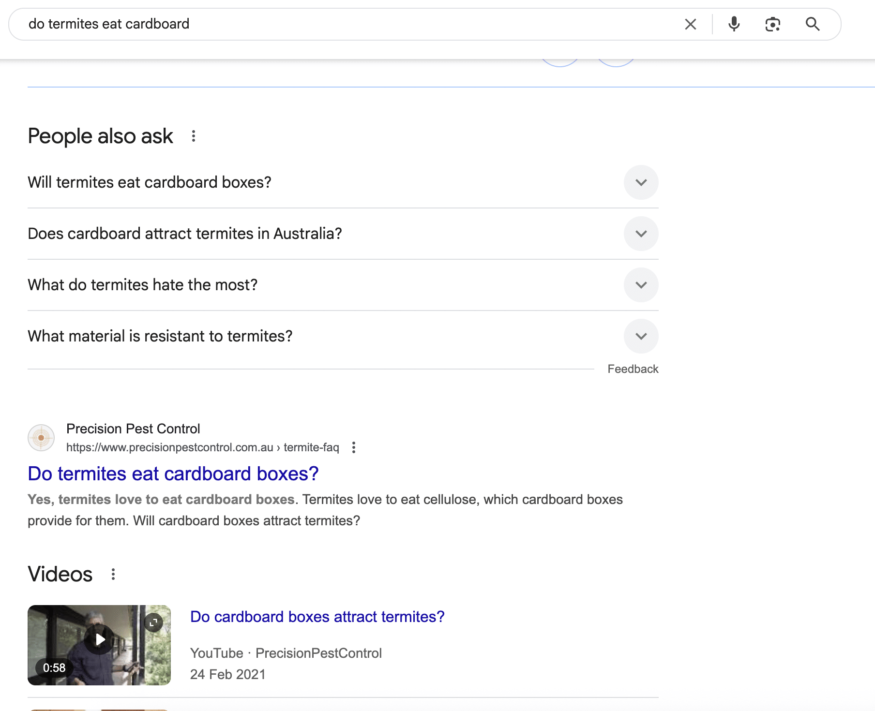This screenshot has height=711, width=875.
Task: Expand 'Will termites eat cardboard boxes?'
Action: [641, 182]
